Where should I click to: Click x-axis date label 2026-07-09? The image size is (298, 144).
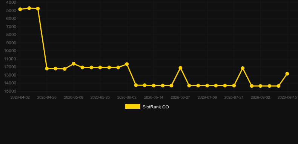(207, 97)
